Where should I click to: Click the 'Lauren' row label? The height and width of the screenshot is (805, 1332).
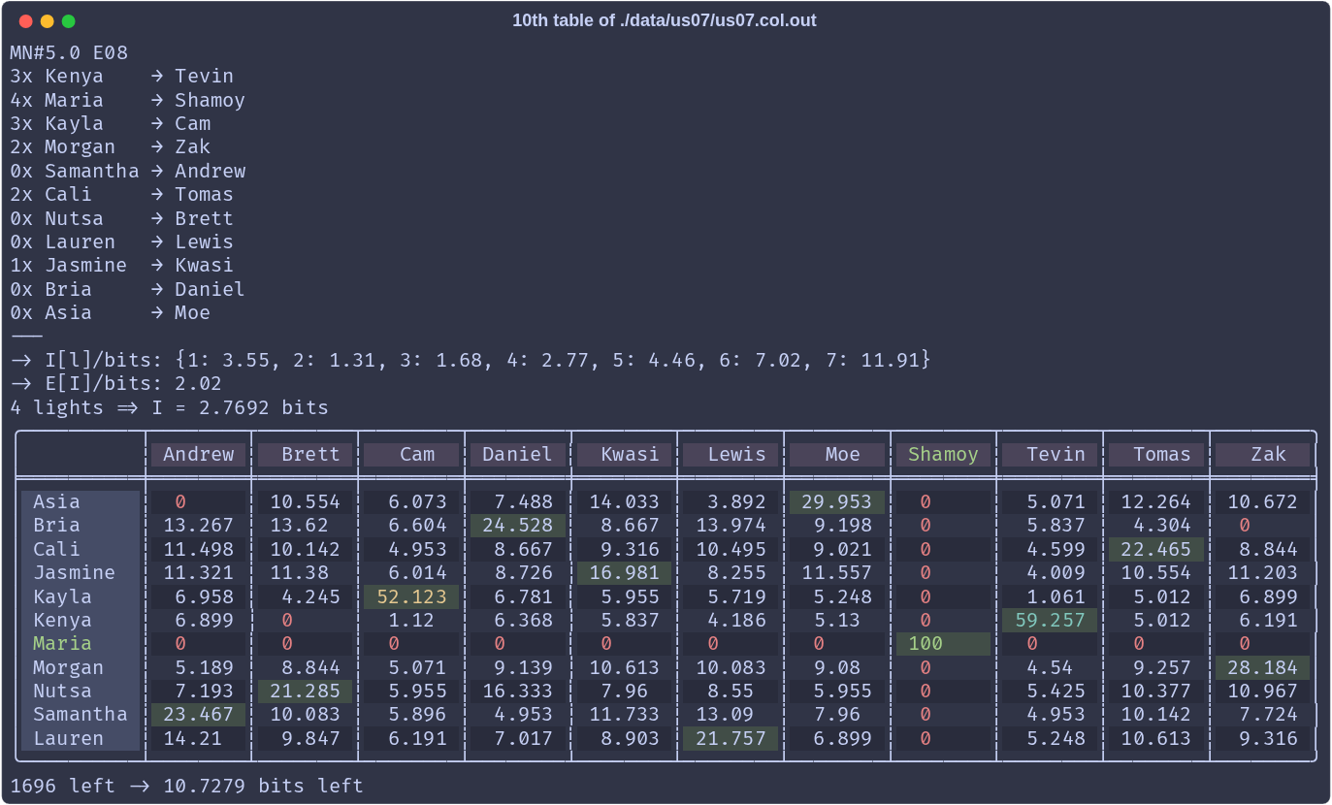click(81, 738)
